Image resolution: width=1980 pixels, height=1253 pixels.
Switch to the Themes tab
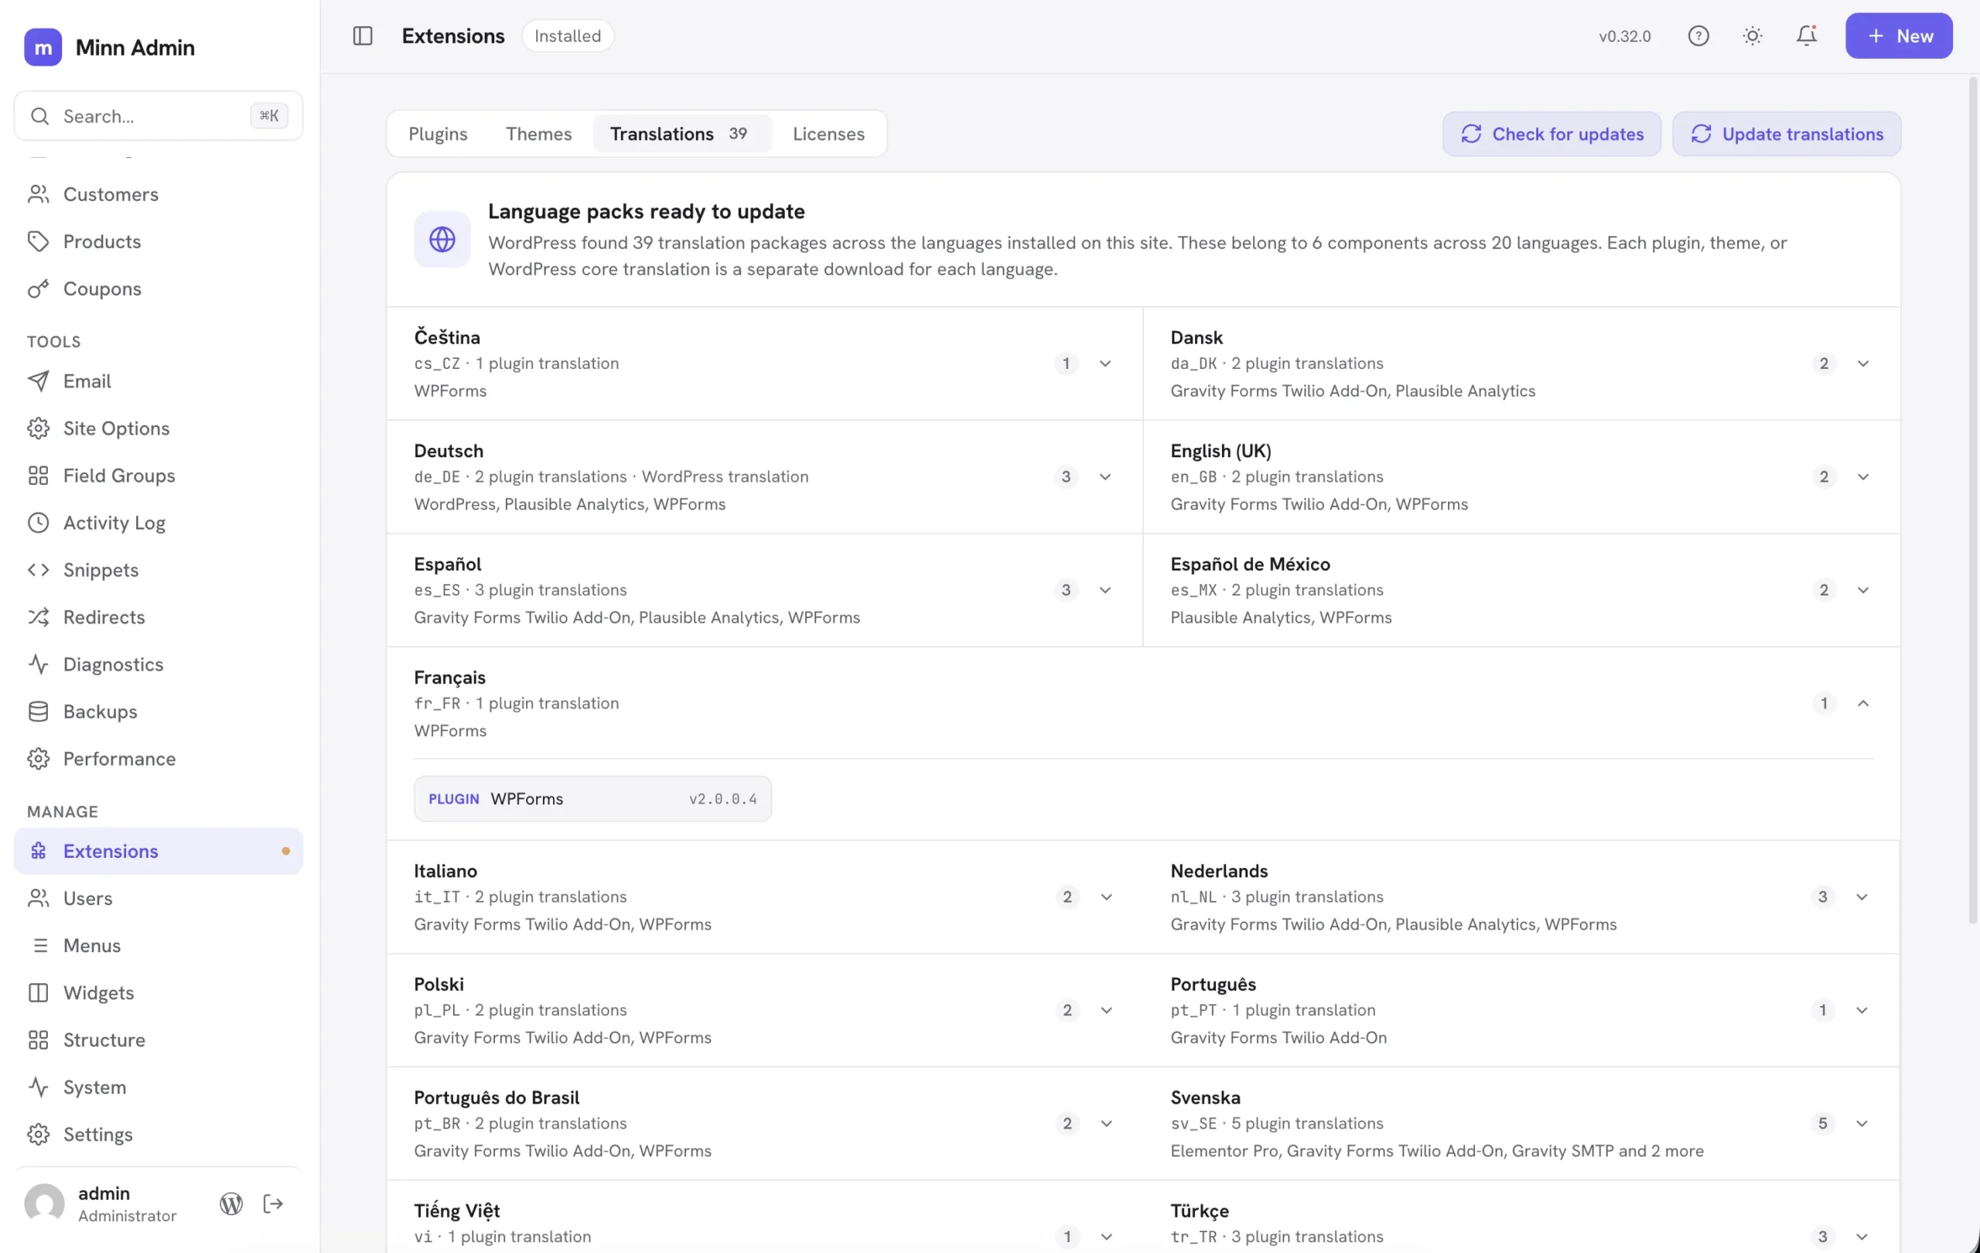tap(538, 134)
